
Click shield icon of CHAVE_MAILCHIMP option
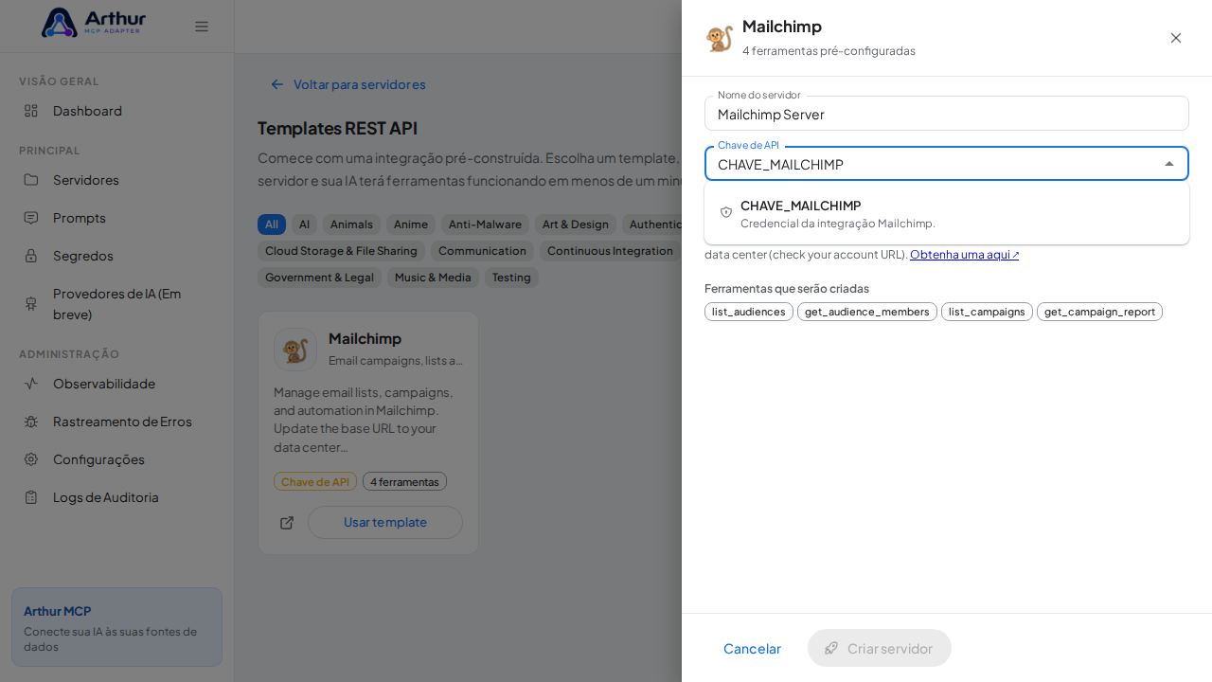726,213
